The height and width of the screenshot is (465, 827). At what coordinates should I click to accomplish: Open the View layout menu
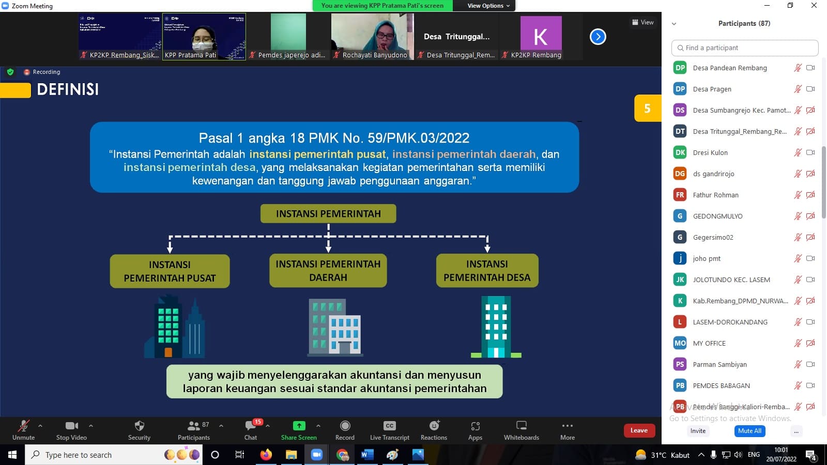[x=642, y=22]
